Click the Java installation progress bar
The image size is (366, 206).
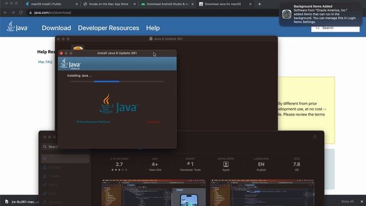pyautogui.click(x=117, y=81)
